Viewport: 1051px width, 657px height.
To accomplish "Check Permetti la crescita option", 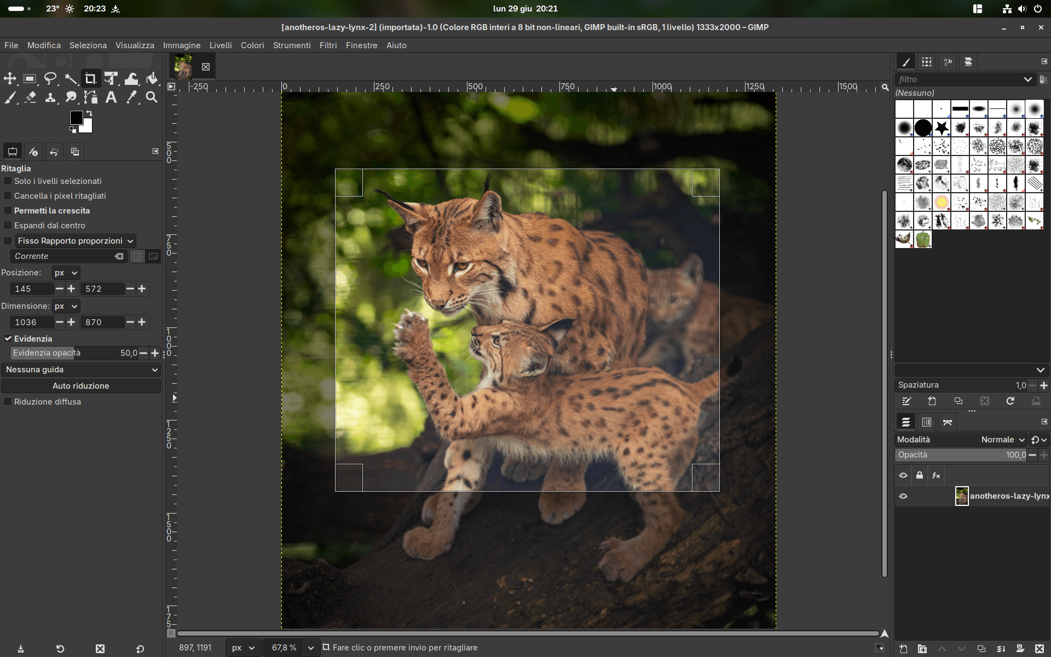I will click(x=8, y=211).
